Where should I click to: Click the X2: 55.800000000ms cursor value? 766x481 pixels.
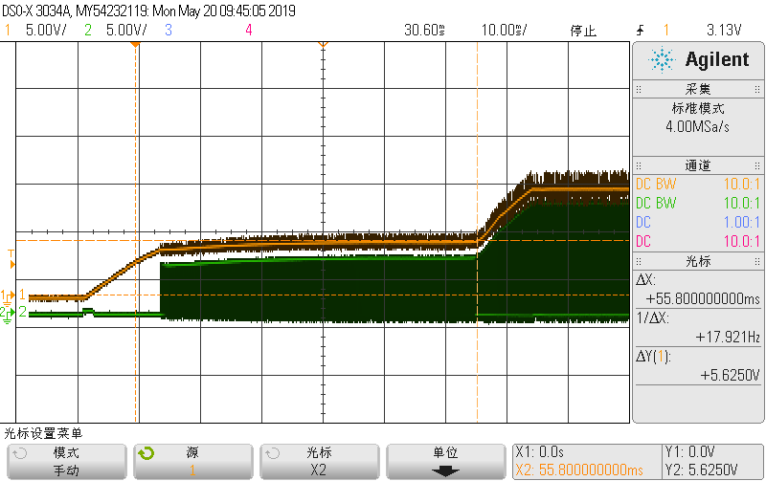[579, 470]
